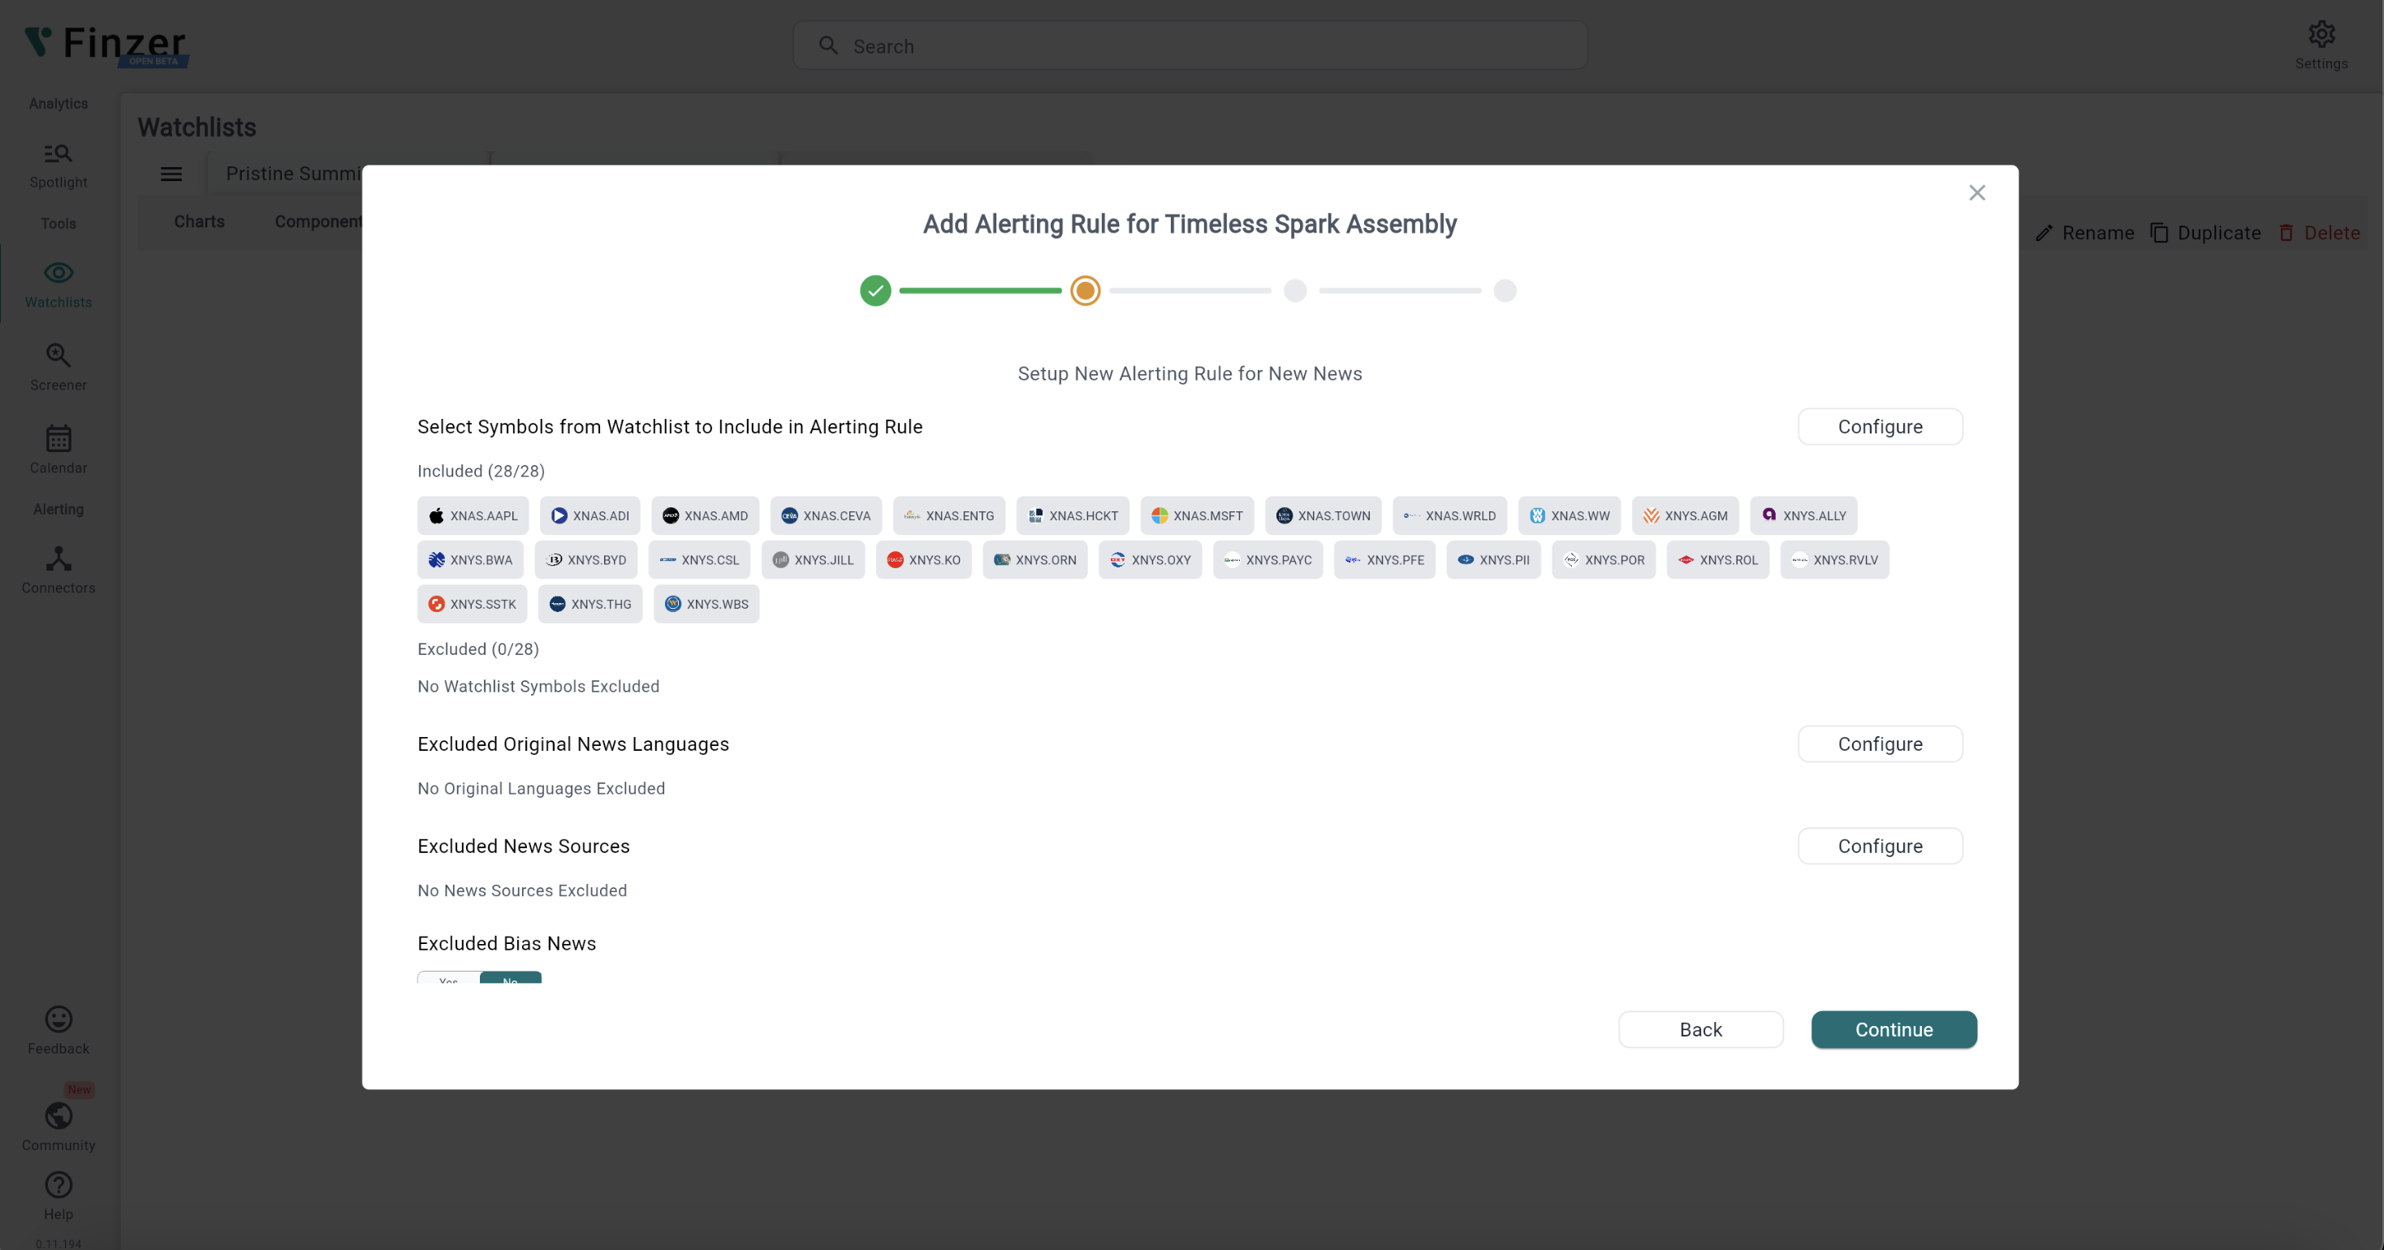Click the completed first step checkmark
The image size is (2384, 1250).
(875, 291)
